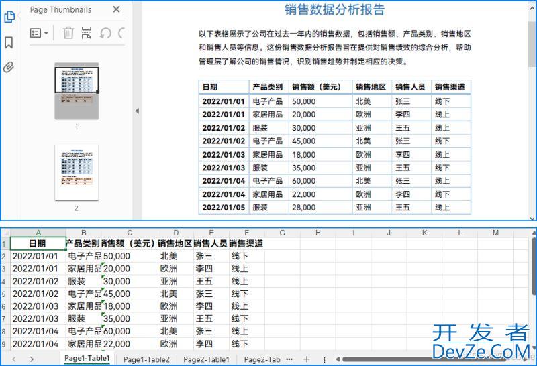Click the print pages icon in thumbnails toolbar
This screenshot has width=537, height=366.
coord(87,33)
